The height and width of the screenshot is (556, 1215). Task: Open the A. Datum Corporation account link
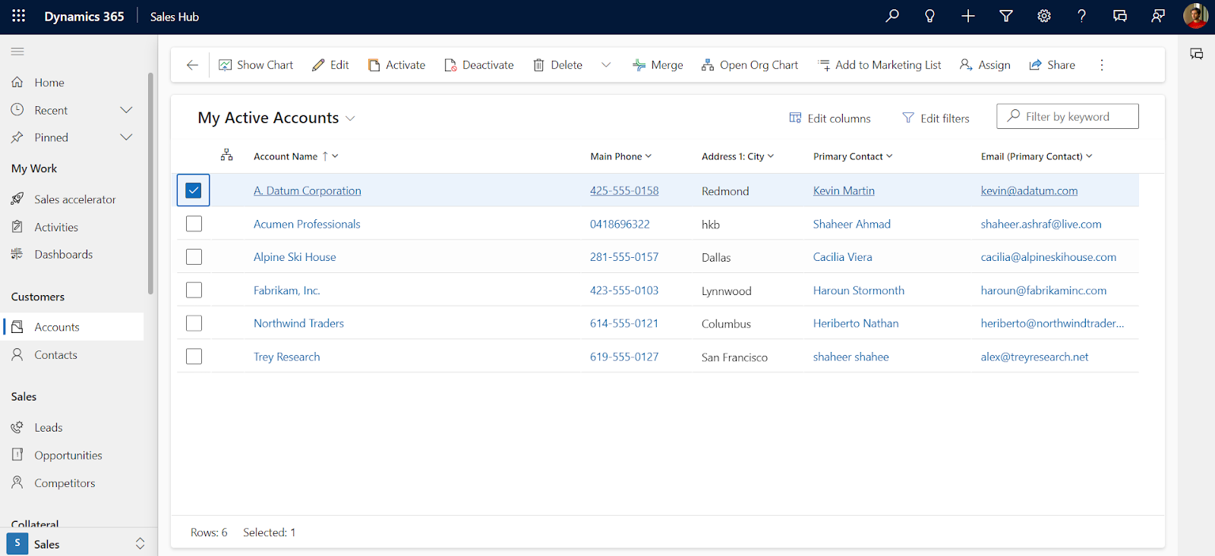[308, 191]
